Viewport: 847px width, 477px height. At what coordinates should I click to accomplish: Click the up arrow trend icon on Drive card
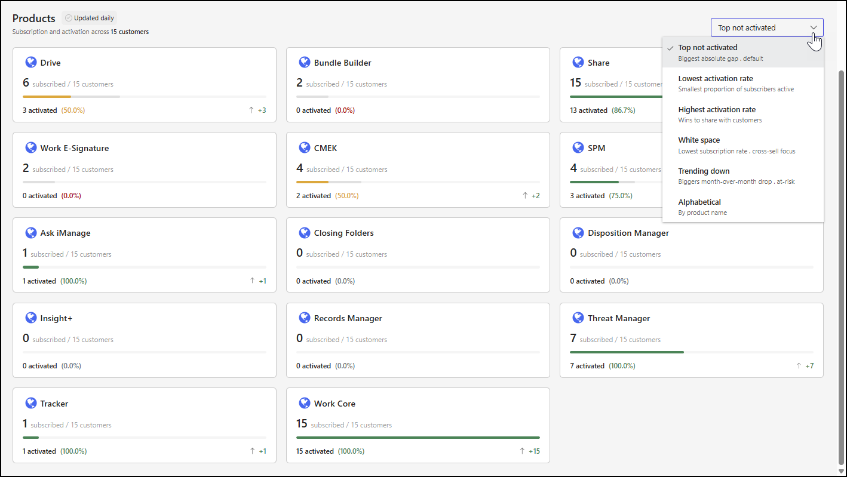click(252, 110)
